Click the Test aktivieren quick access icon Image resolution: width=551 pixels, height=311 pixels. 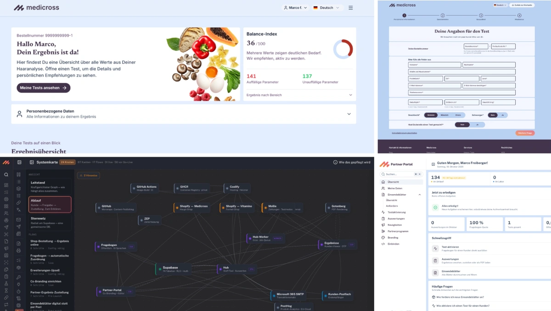[x=435, y=248]
